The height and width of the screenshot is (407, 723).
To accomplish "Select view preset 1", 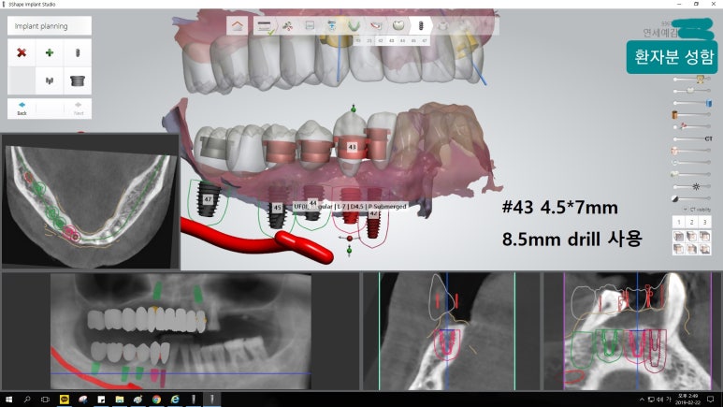I will (679, 222).
